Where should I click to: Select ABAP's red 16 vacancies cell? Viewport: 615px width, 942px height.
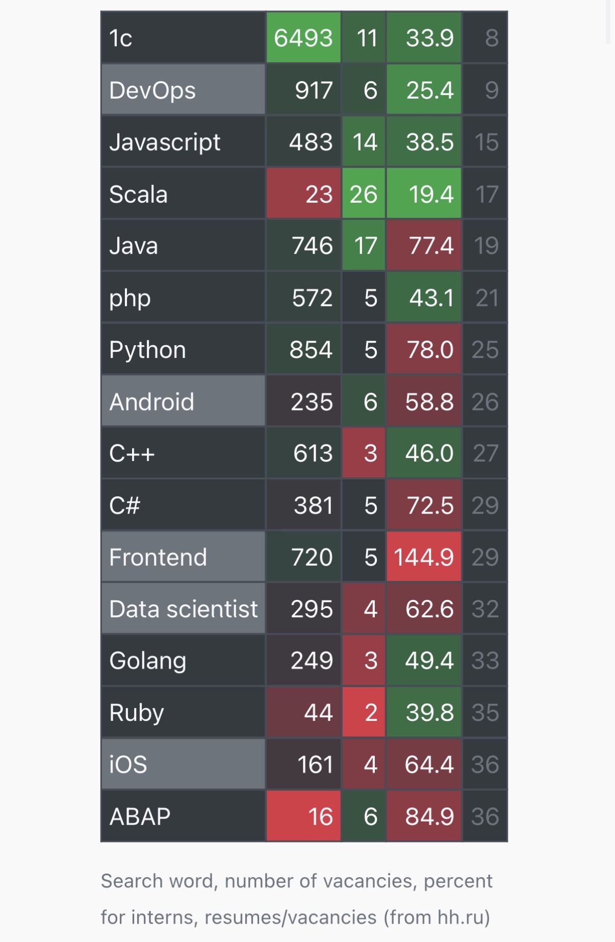(303, 816)
